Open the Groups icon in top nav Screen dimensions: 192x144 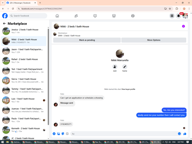point(133,16)
